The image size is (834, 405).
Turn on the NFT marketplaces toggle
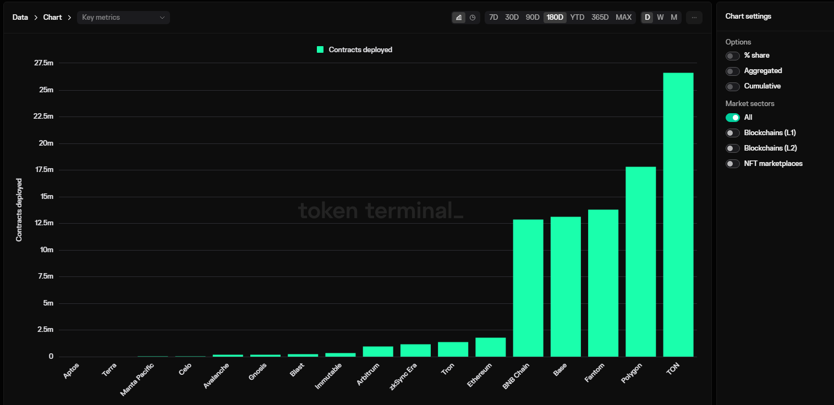(733, 164)
